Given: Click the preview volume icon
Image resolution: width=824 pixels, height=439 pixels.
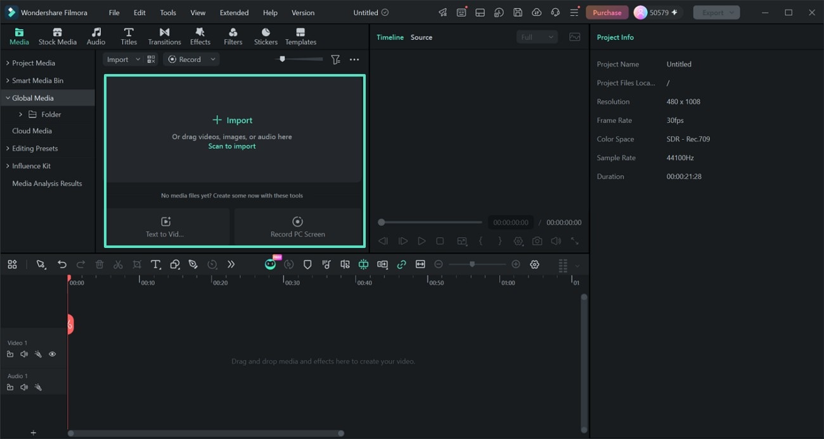Looking at the screenshot, I should pyautogui.click(x=556, y=241).
